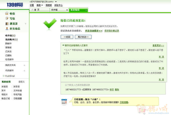Open 我的账单(1) folder
This screenshot has width=171, height=115.
click(x=11, y=39)
